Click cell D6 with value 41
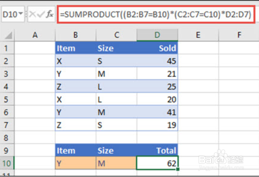 157,112
